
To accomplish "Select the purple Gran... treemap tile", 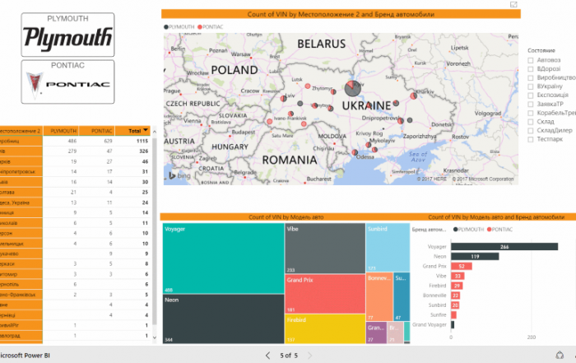I will 376,333.
